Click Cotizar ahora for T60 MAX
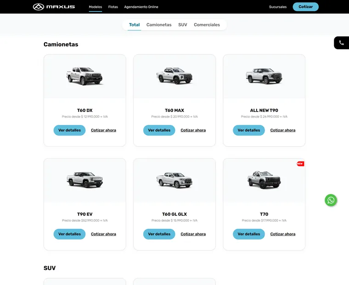This screenshot has height=285, width=349. coord(193,131)
